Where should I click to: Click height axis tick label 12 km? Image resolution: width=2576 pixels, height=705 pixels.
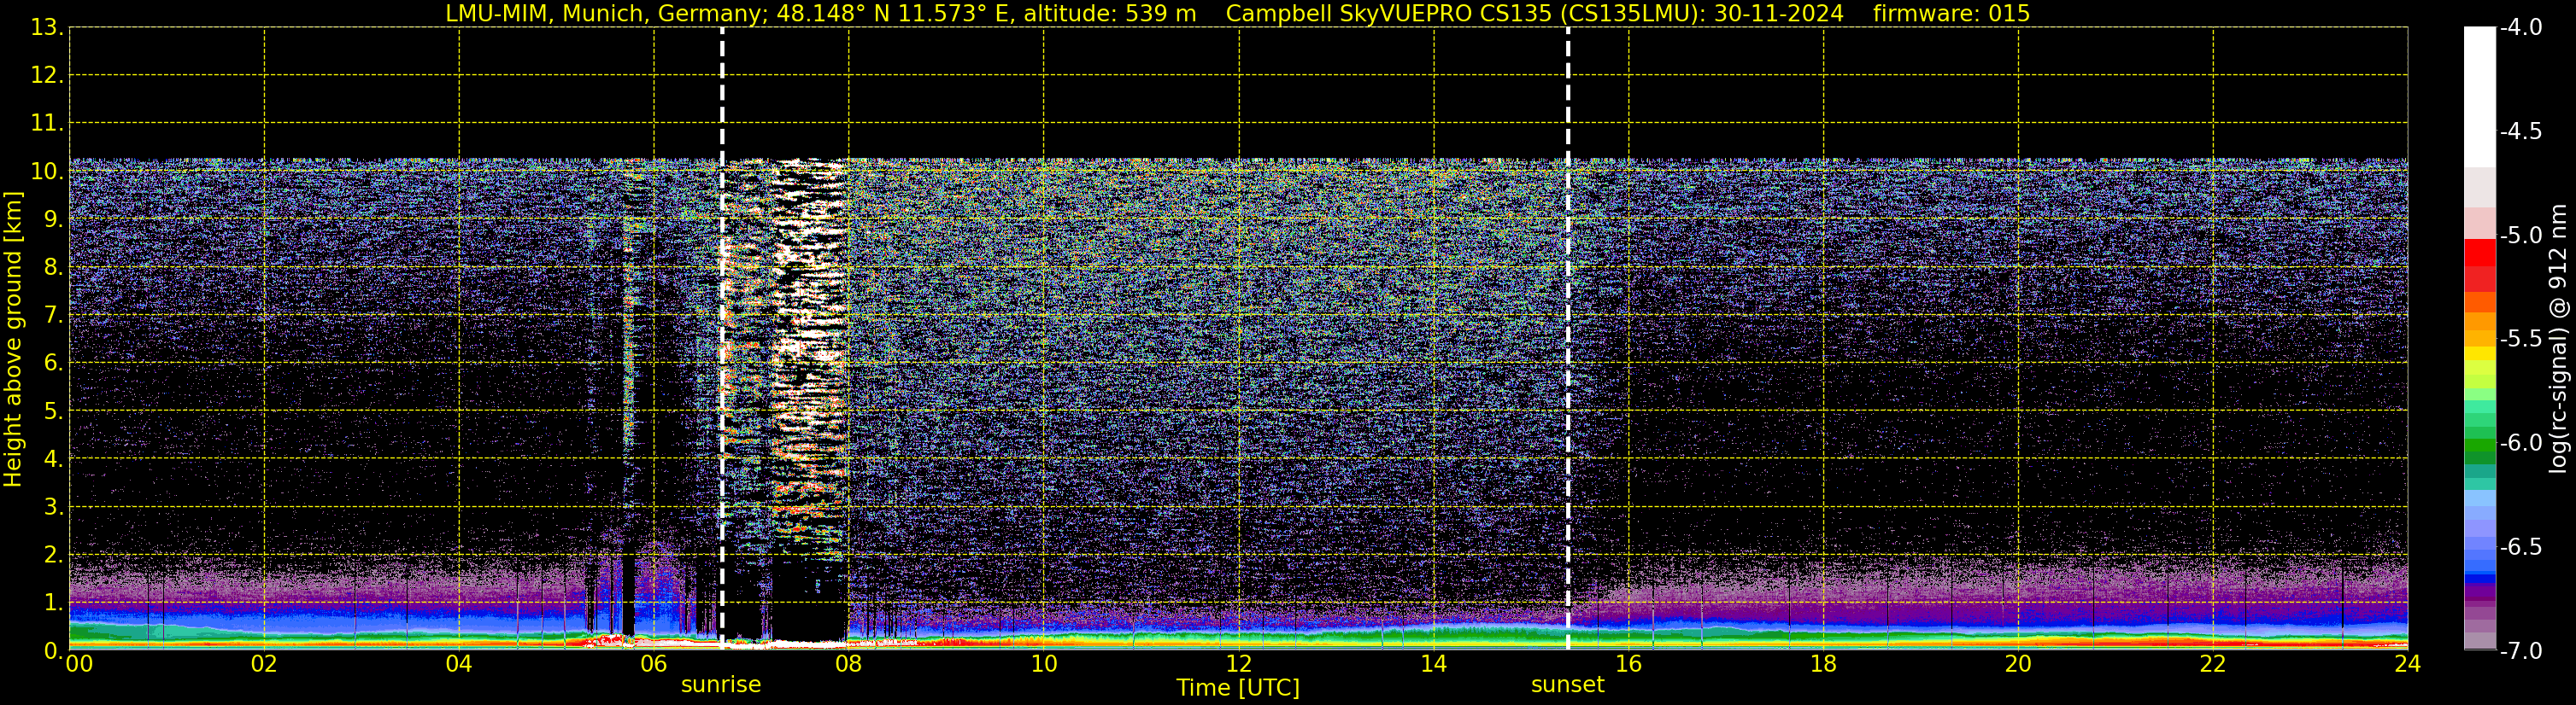pyautogui.click(x=46, y=76)
